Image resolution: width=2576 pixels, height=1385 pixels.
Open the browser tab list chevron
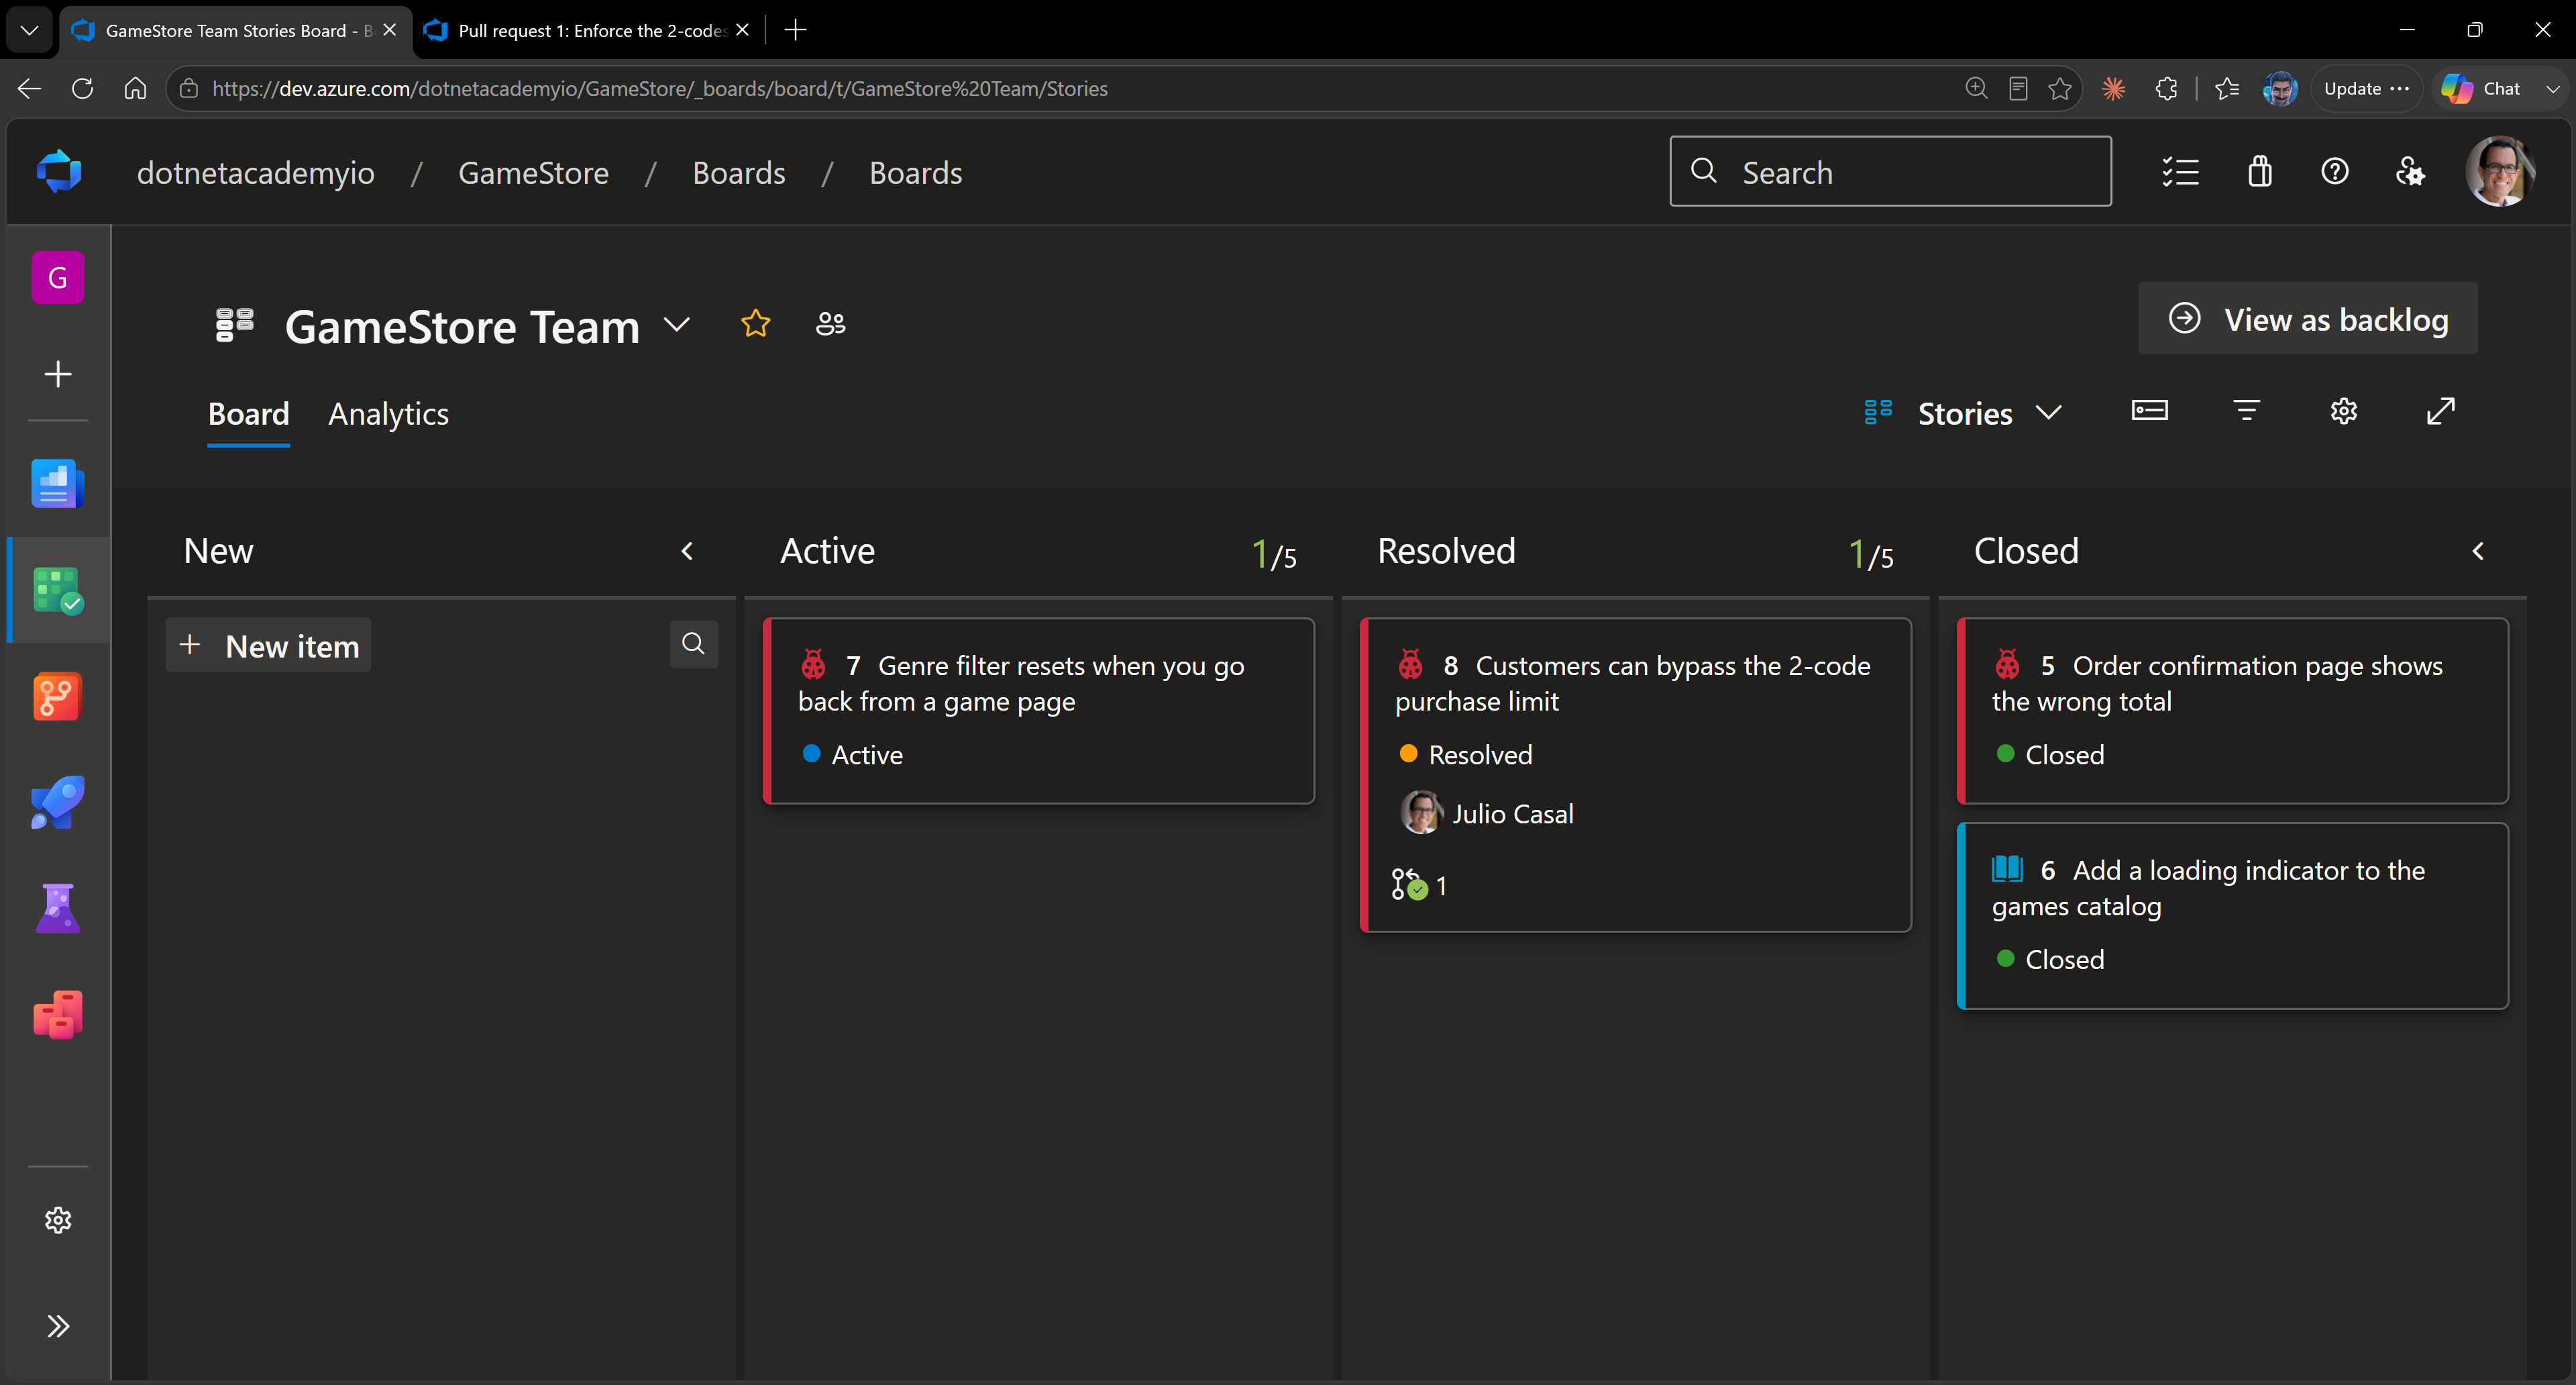click(x=30, y=30)
